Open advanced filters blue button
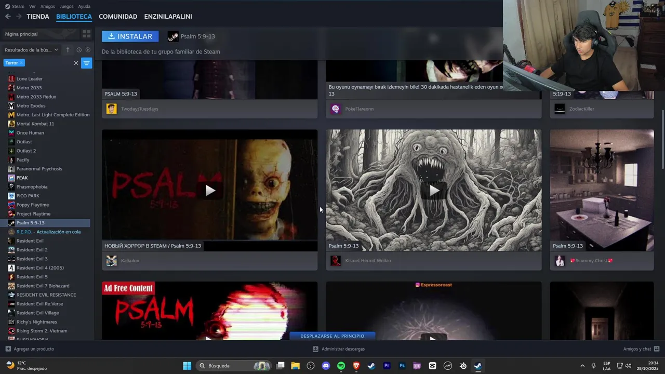Image resolution: width=665 pixels, height=374 pixels. coord(87,63)
